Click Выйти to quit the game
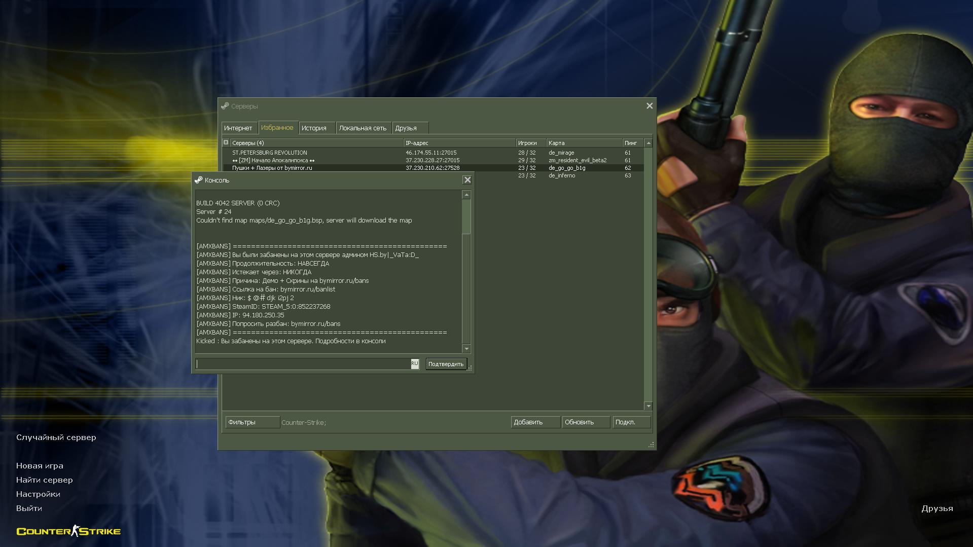This screenshot has width=973, height=547. click(29, 508)
